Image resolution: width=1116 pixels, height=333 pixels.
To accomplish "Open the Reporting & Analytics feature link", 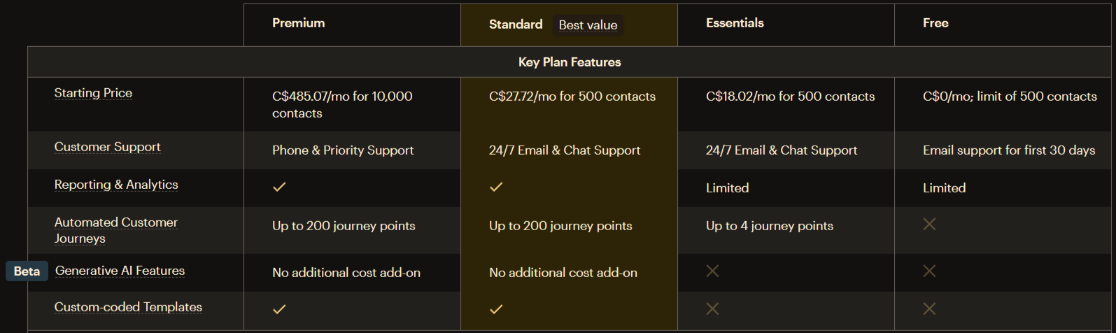I will 116,185.
